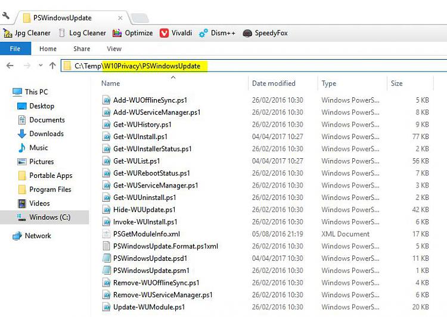Click the folder icon in the address bar
This screenshot has width=447, height=317.
[x=67, y=66]
